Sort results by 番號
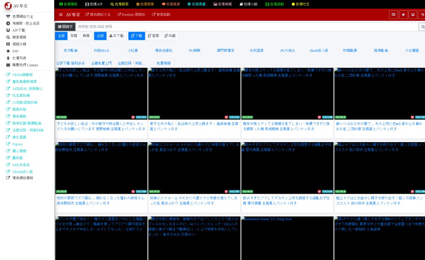Viewport: 425px width, 260px height. (x=153, y=36)
